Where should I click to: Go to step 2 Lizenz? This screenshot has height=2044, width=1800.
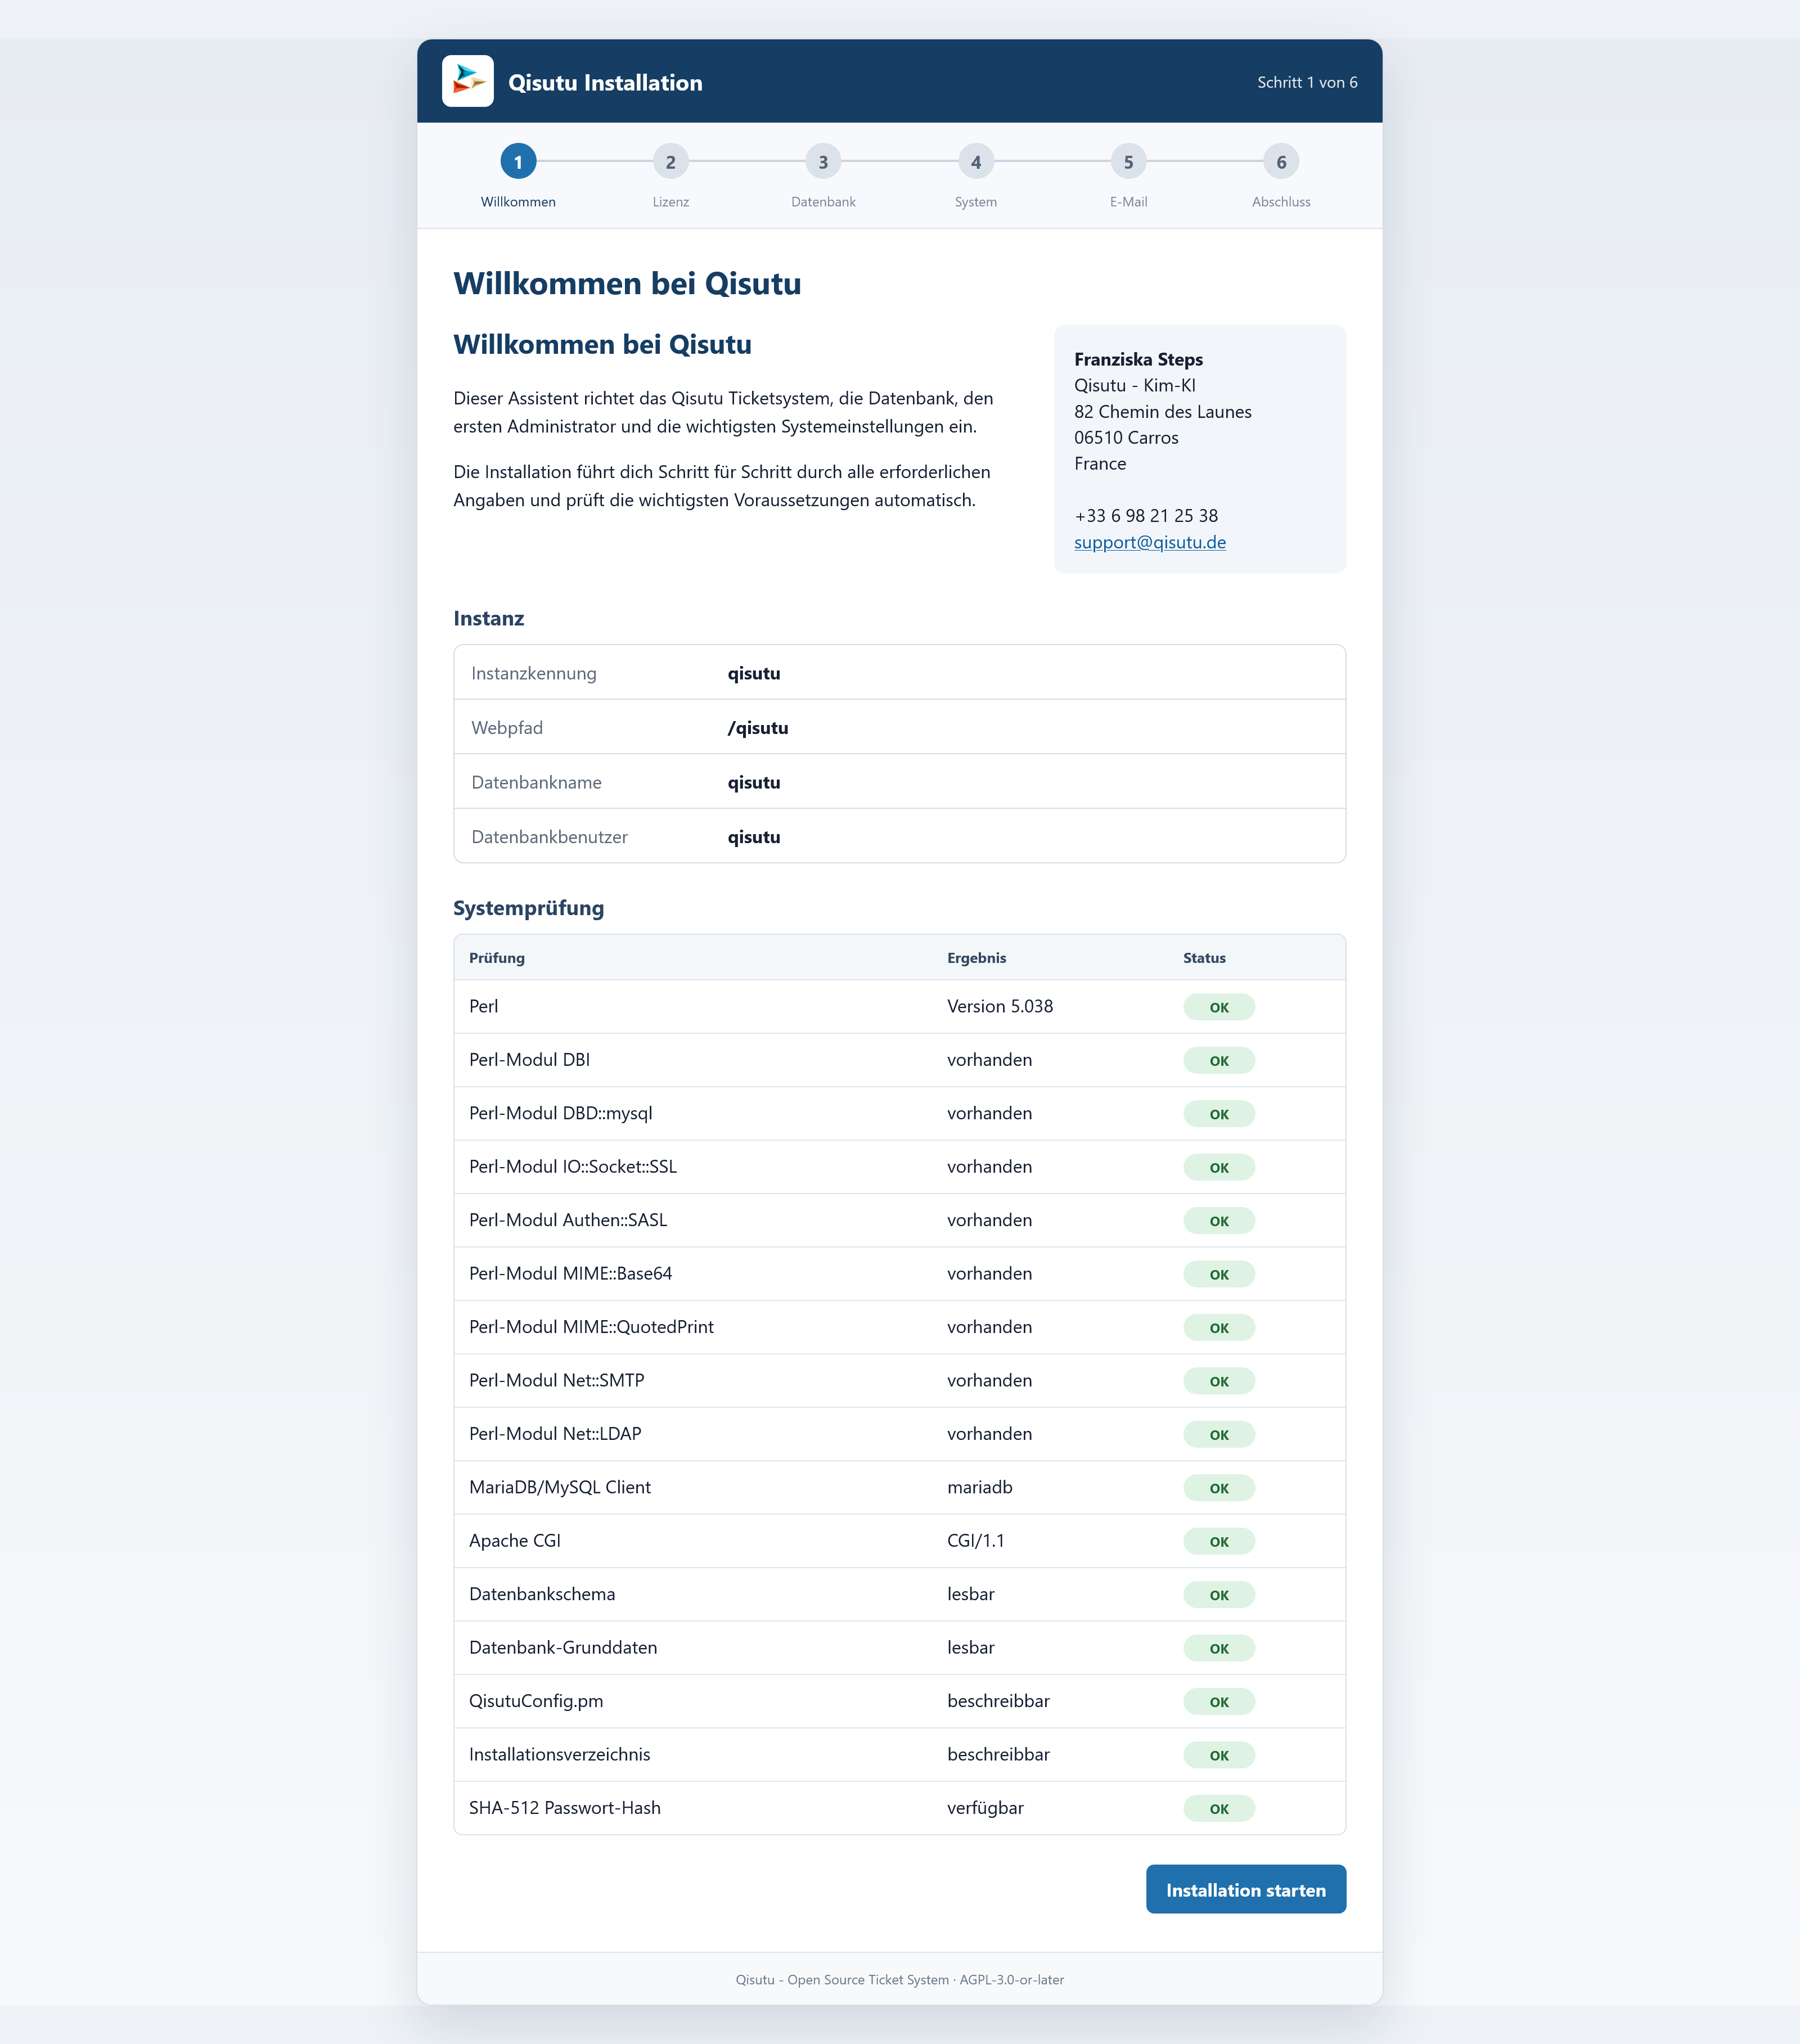tap(671, 162)
